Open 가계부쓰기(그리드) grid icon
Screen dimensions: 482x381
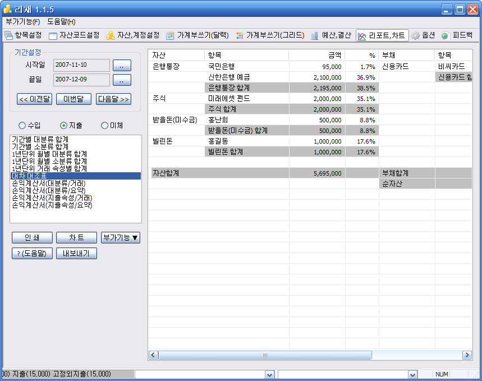(240, 35)
